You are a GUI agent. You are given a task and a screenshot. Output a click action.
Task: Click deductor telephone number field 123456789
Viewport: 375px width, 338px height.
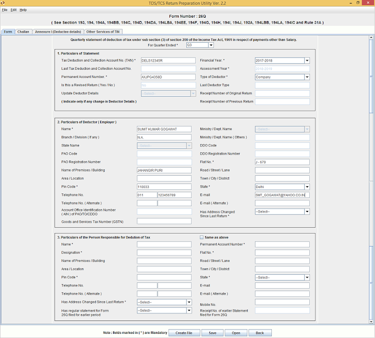point(175,195)
